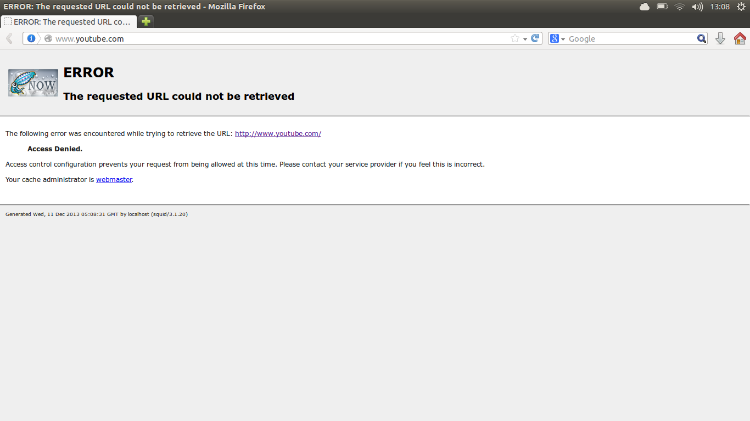Image resolution: width=750 pixels, height=421 pixels.
Task: Click the Forward navigation arrow
Action: pyautogui.click(x=22, y=38)
